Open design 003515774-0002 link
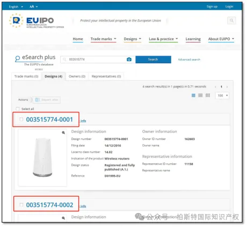This screenshot has height=227, width=247. click(49, 205)
